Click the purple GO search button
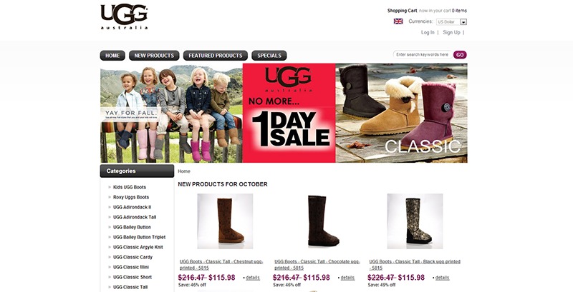 [x=460, y=54]
